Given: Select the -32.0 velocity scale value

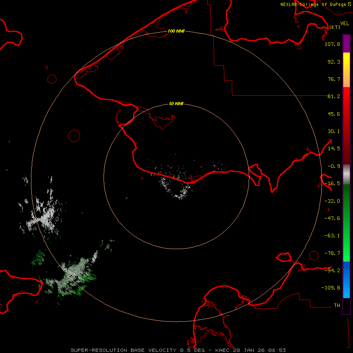Looking at the screenshot, I should pos(332,201).
